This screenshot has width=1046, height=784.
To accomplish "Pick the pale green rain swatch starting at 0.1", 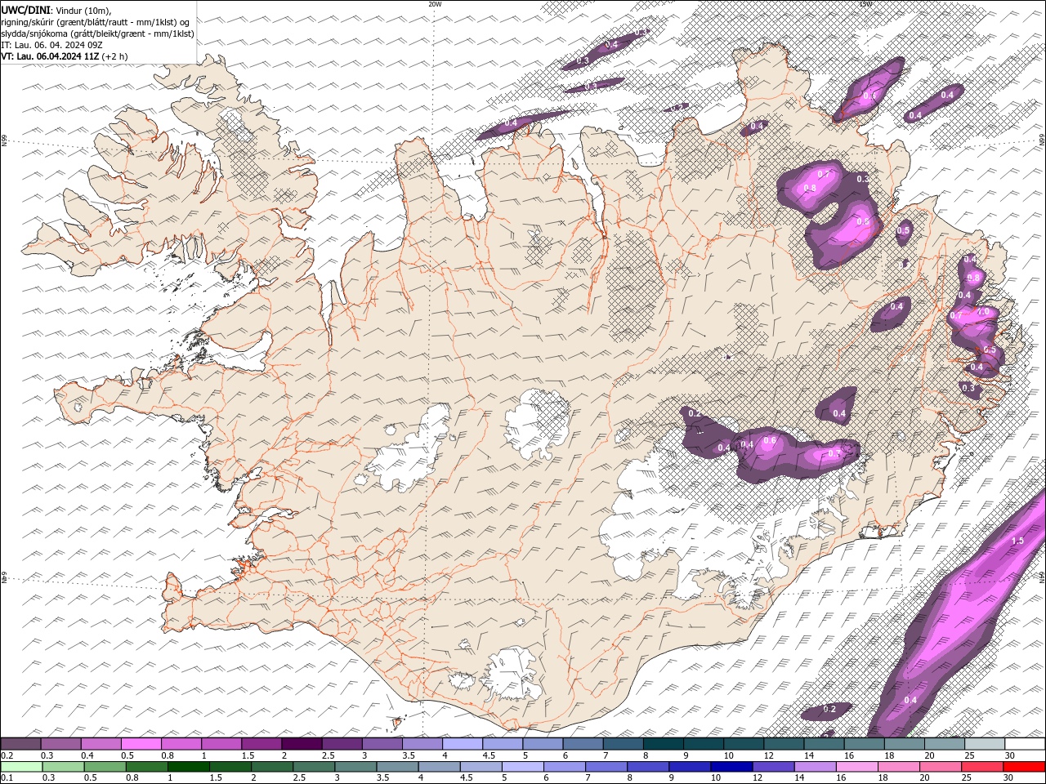I will [x=22, y=767].
